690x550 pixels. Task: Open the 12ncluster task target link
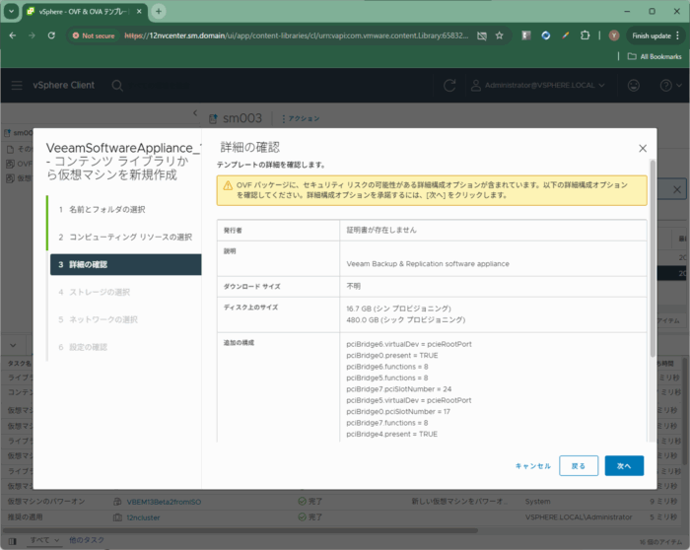143,517
